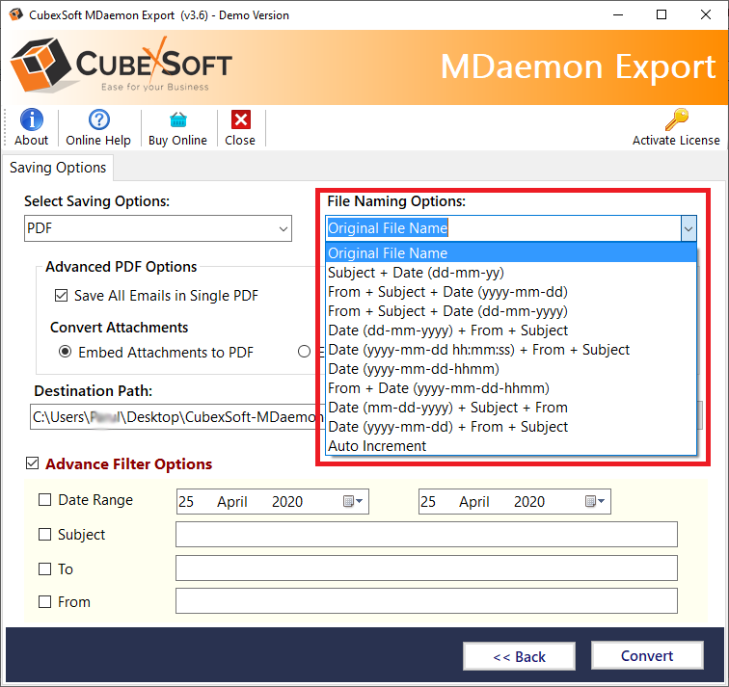Image resolution: width=729 pixels, height=687 pixels.
Task: Enable the Date Range filter checkbox
Action: pos(44,500)
